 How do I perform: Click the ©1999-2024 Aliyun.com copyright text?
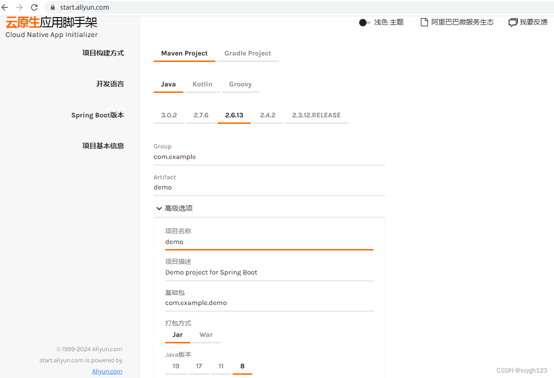[89, 349]
